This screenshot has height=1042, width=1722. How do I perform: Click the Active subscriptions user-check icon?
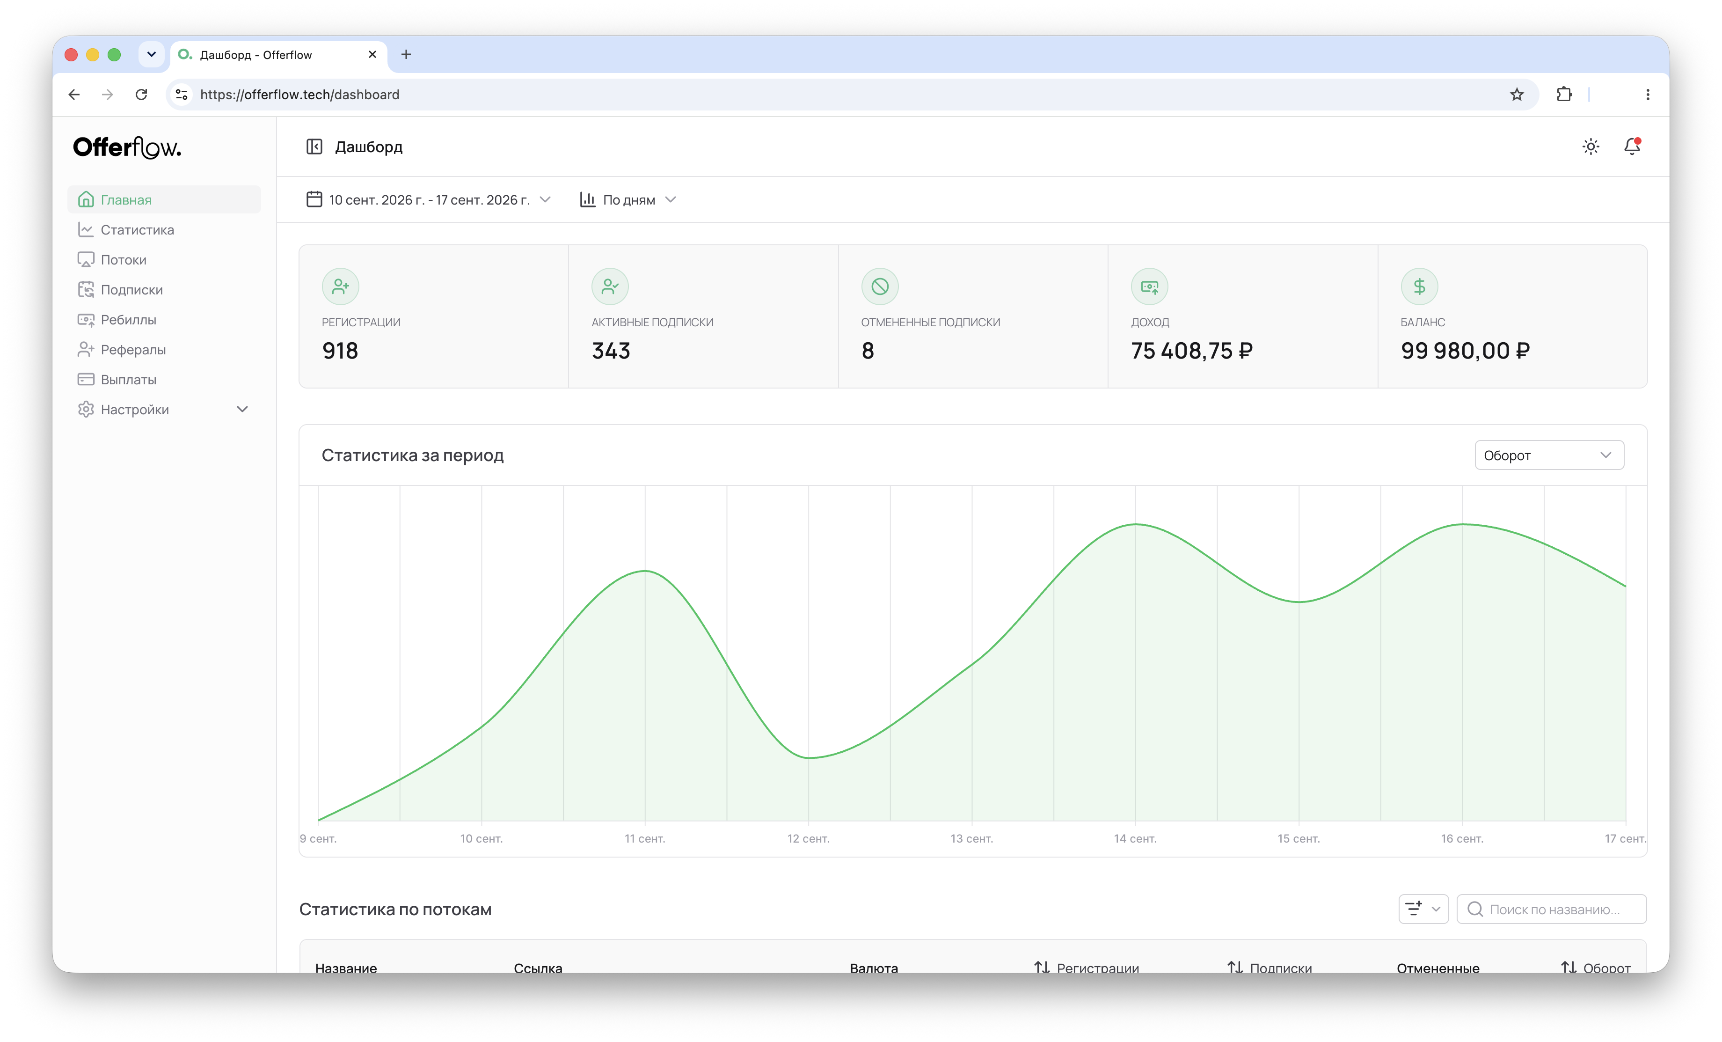point(610,286)
